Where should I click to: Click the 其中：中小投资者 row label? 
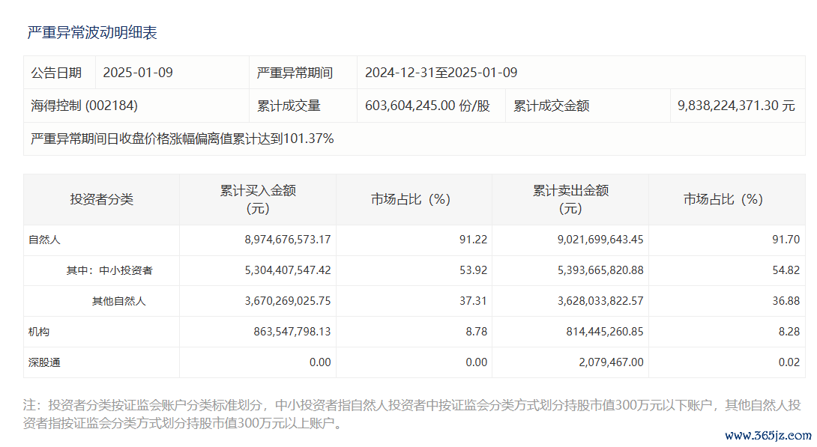[109, 270]
